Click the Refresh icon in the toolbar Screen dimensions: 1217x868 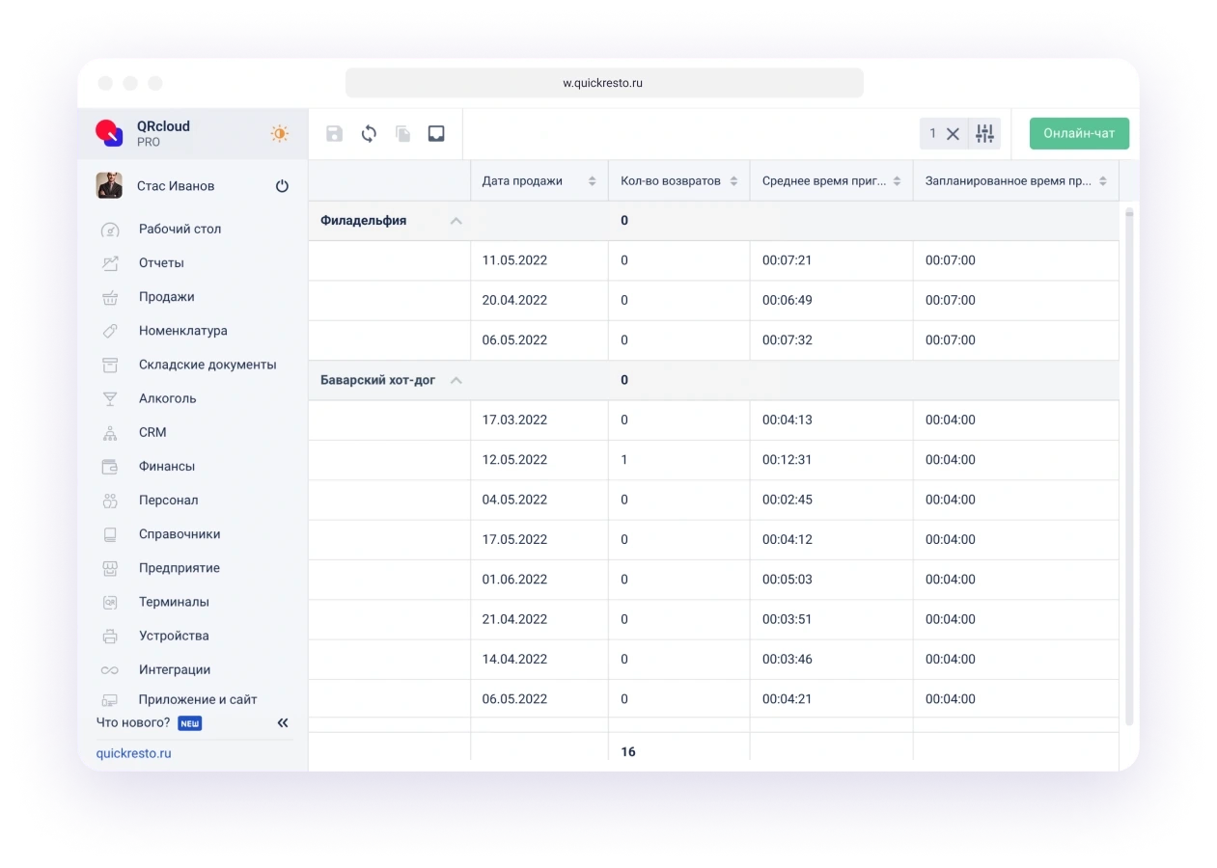(369, 133)
